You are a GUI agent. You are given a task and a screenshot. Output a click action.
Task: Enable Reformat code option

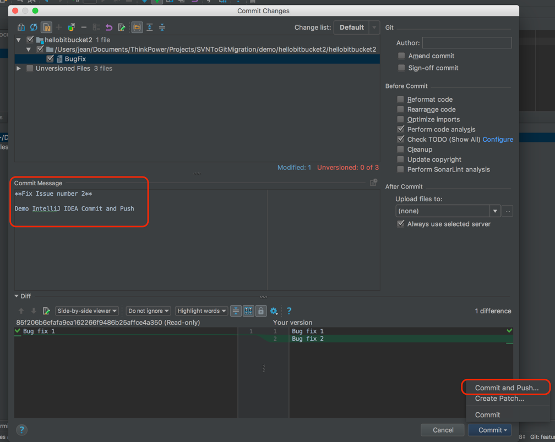tap(400, 100)
